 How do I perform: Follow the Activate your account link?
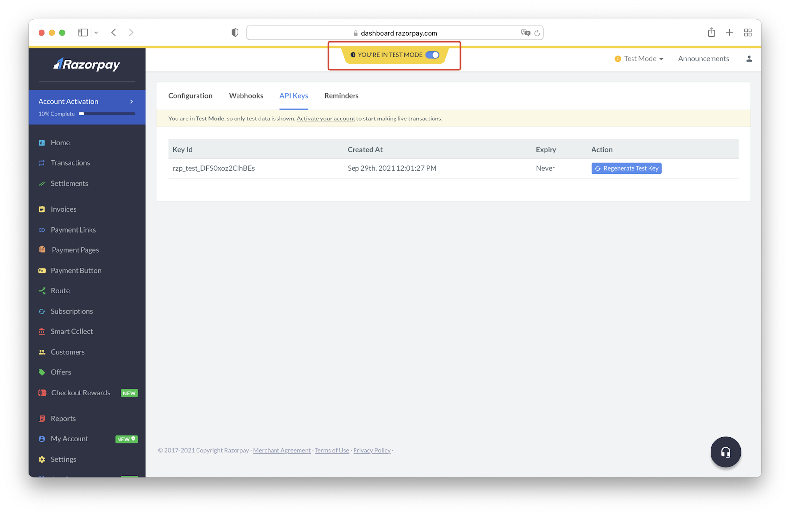point(325,119)
